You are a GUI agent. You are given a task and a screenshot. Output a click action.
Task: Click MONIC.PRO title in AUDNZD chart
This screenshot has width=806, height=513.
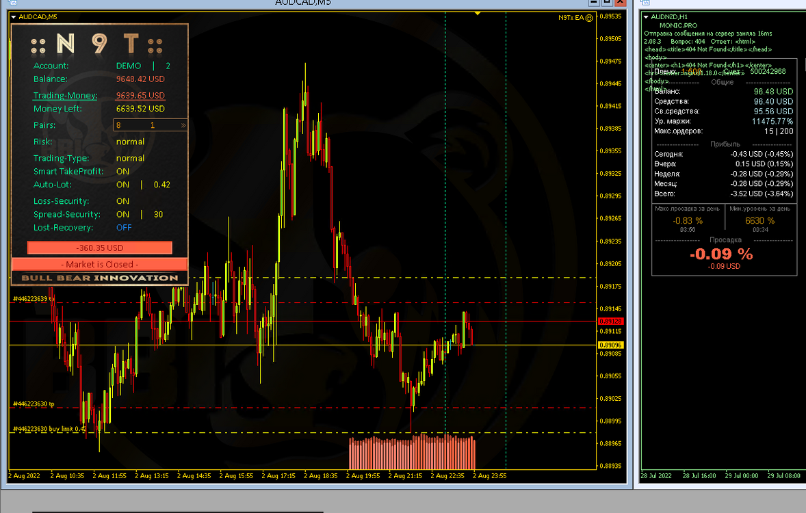pos(679,25)
